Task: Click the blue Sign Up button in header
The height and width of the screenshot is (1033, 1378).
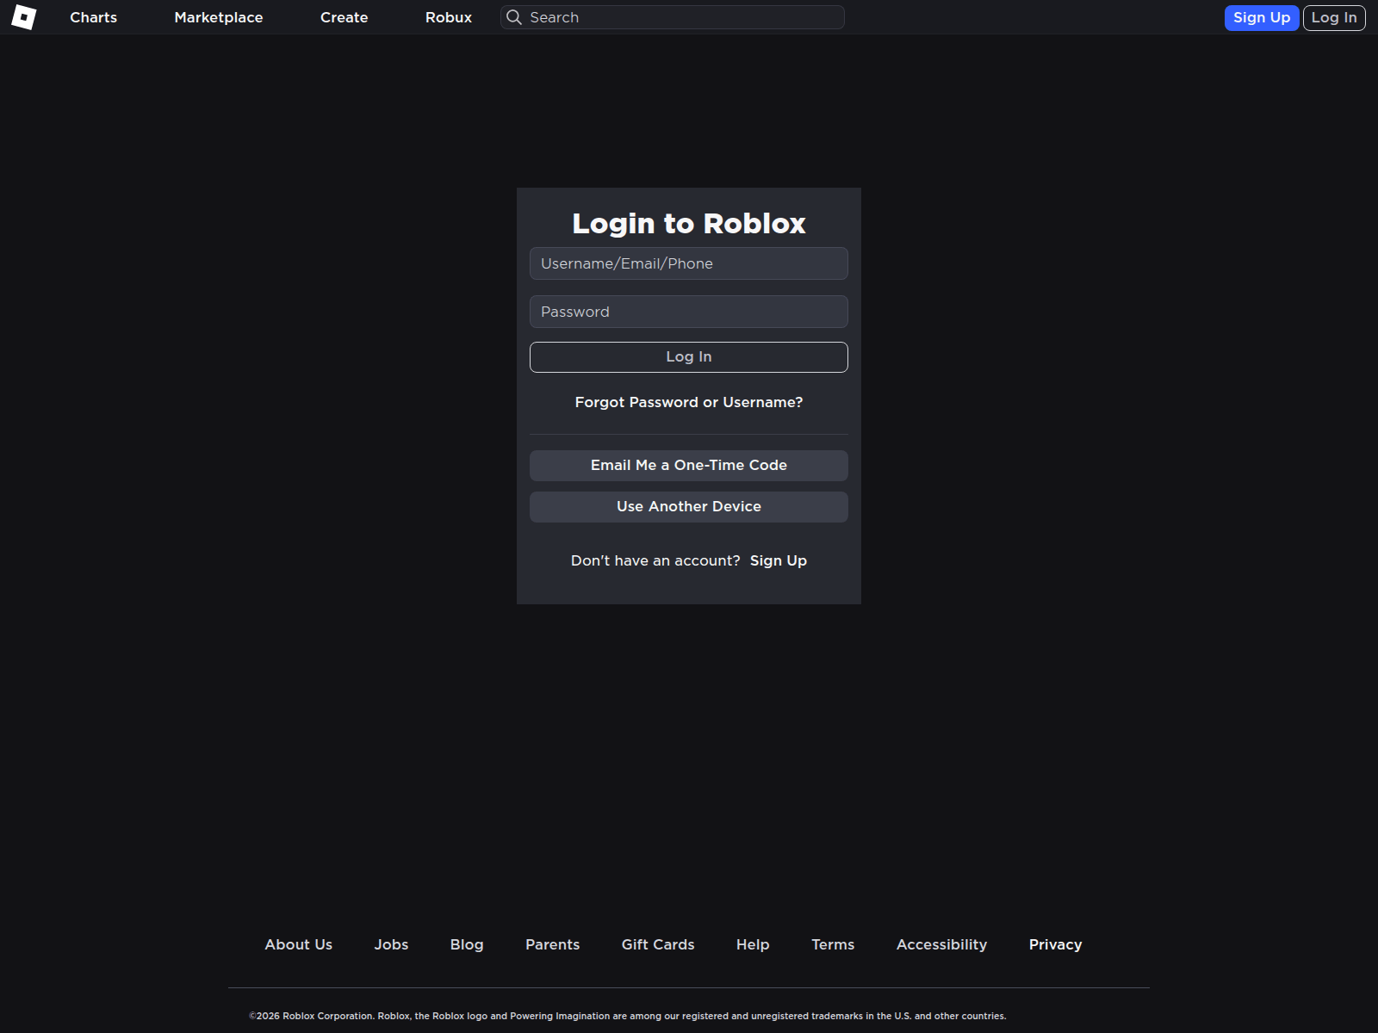Action: 1262,17
